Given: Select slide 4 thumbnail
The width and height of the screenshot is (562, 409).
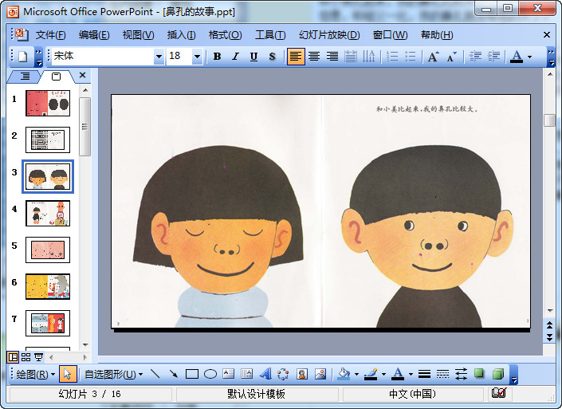Looking at the screenshot, I should [x=48, y=214].
